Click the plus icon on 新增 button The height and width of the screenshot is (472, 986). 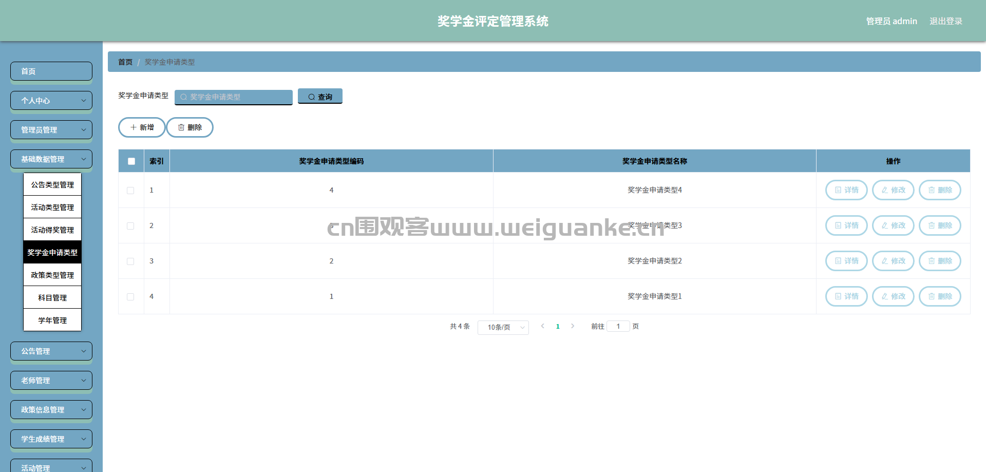coord(134,127)
